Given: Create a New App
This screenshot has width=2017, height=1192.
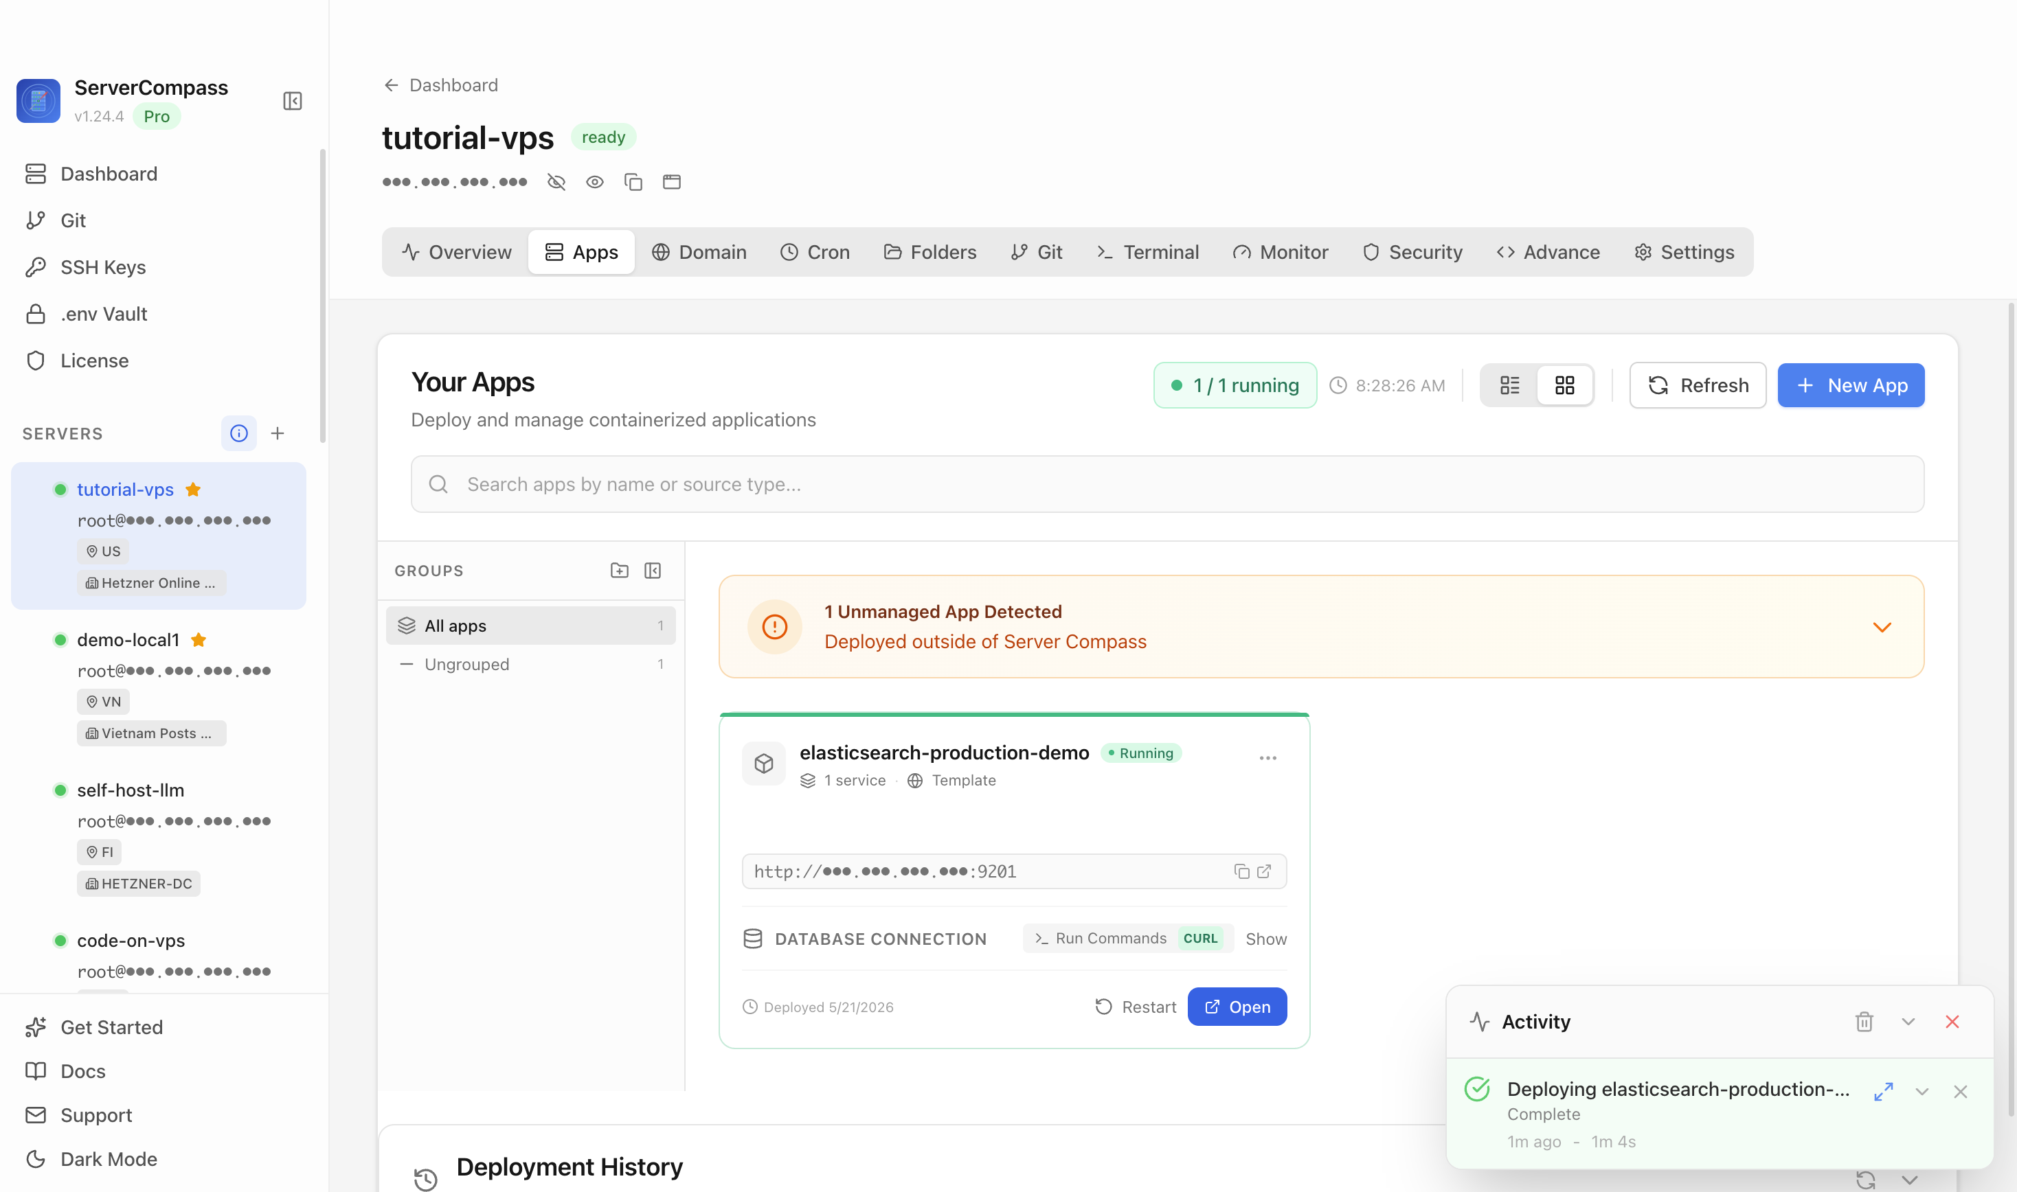Looking at the screenshot, I should point(1851,386).
